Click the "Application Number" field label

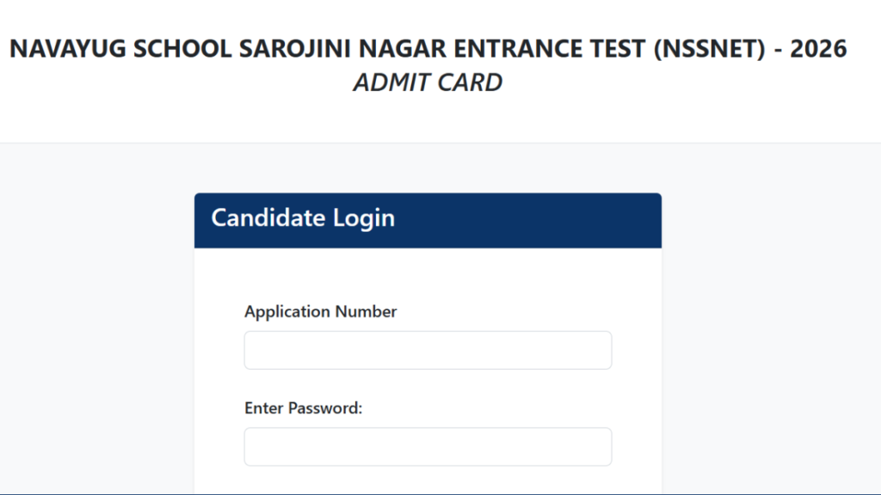(x=320, y=312)
